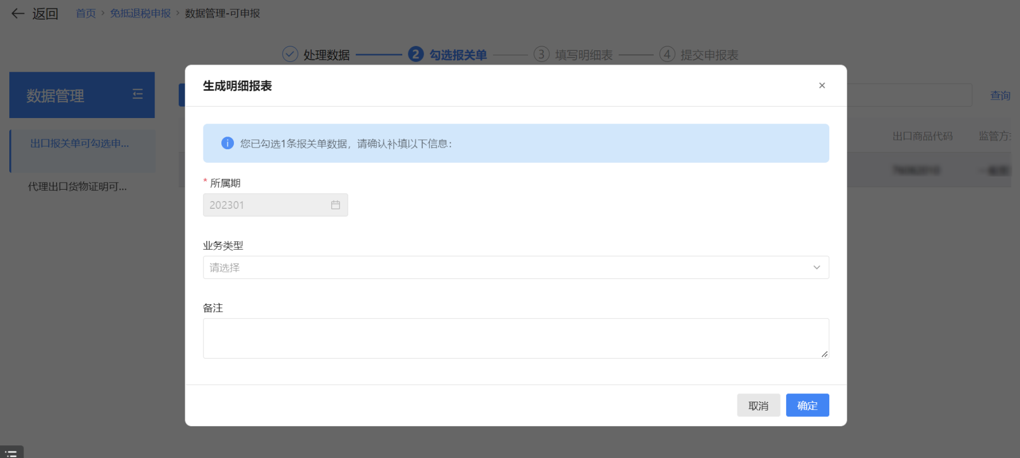Click the 查询 link
The image size is (1020, 458).
[1000, 96]
